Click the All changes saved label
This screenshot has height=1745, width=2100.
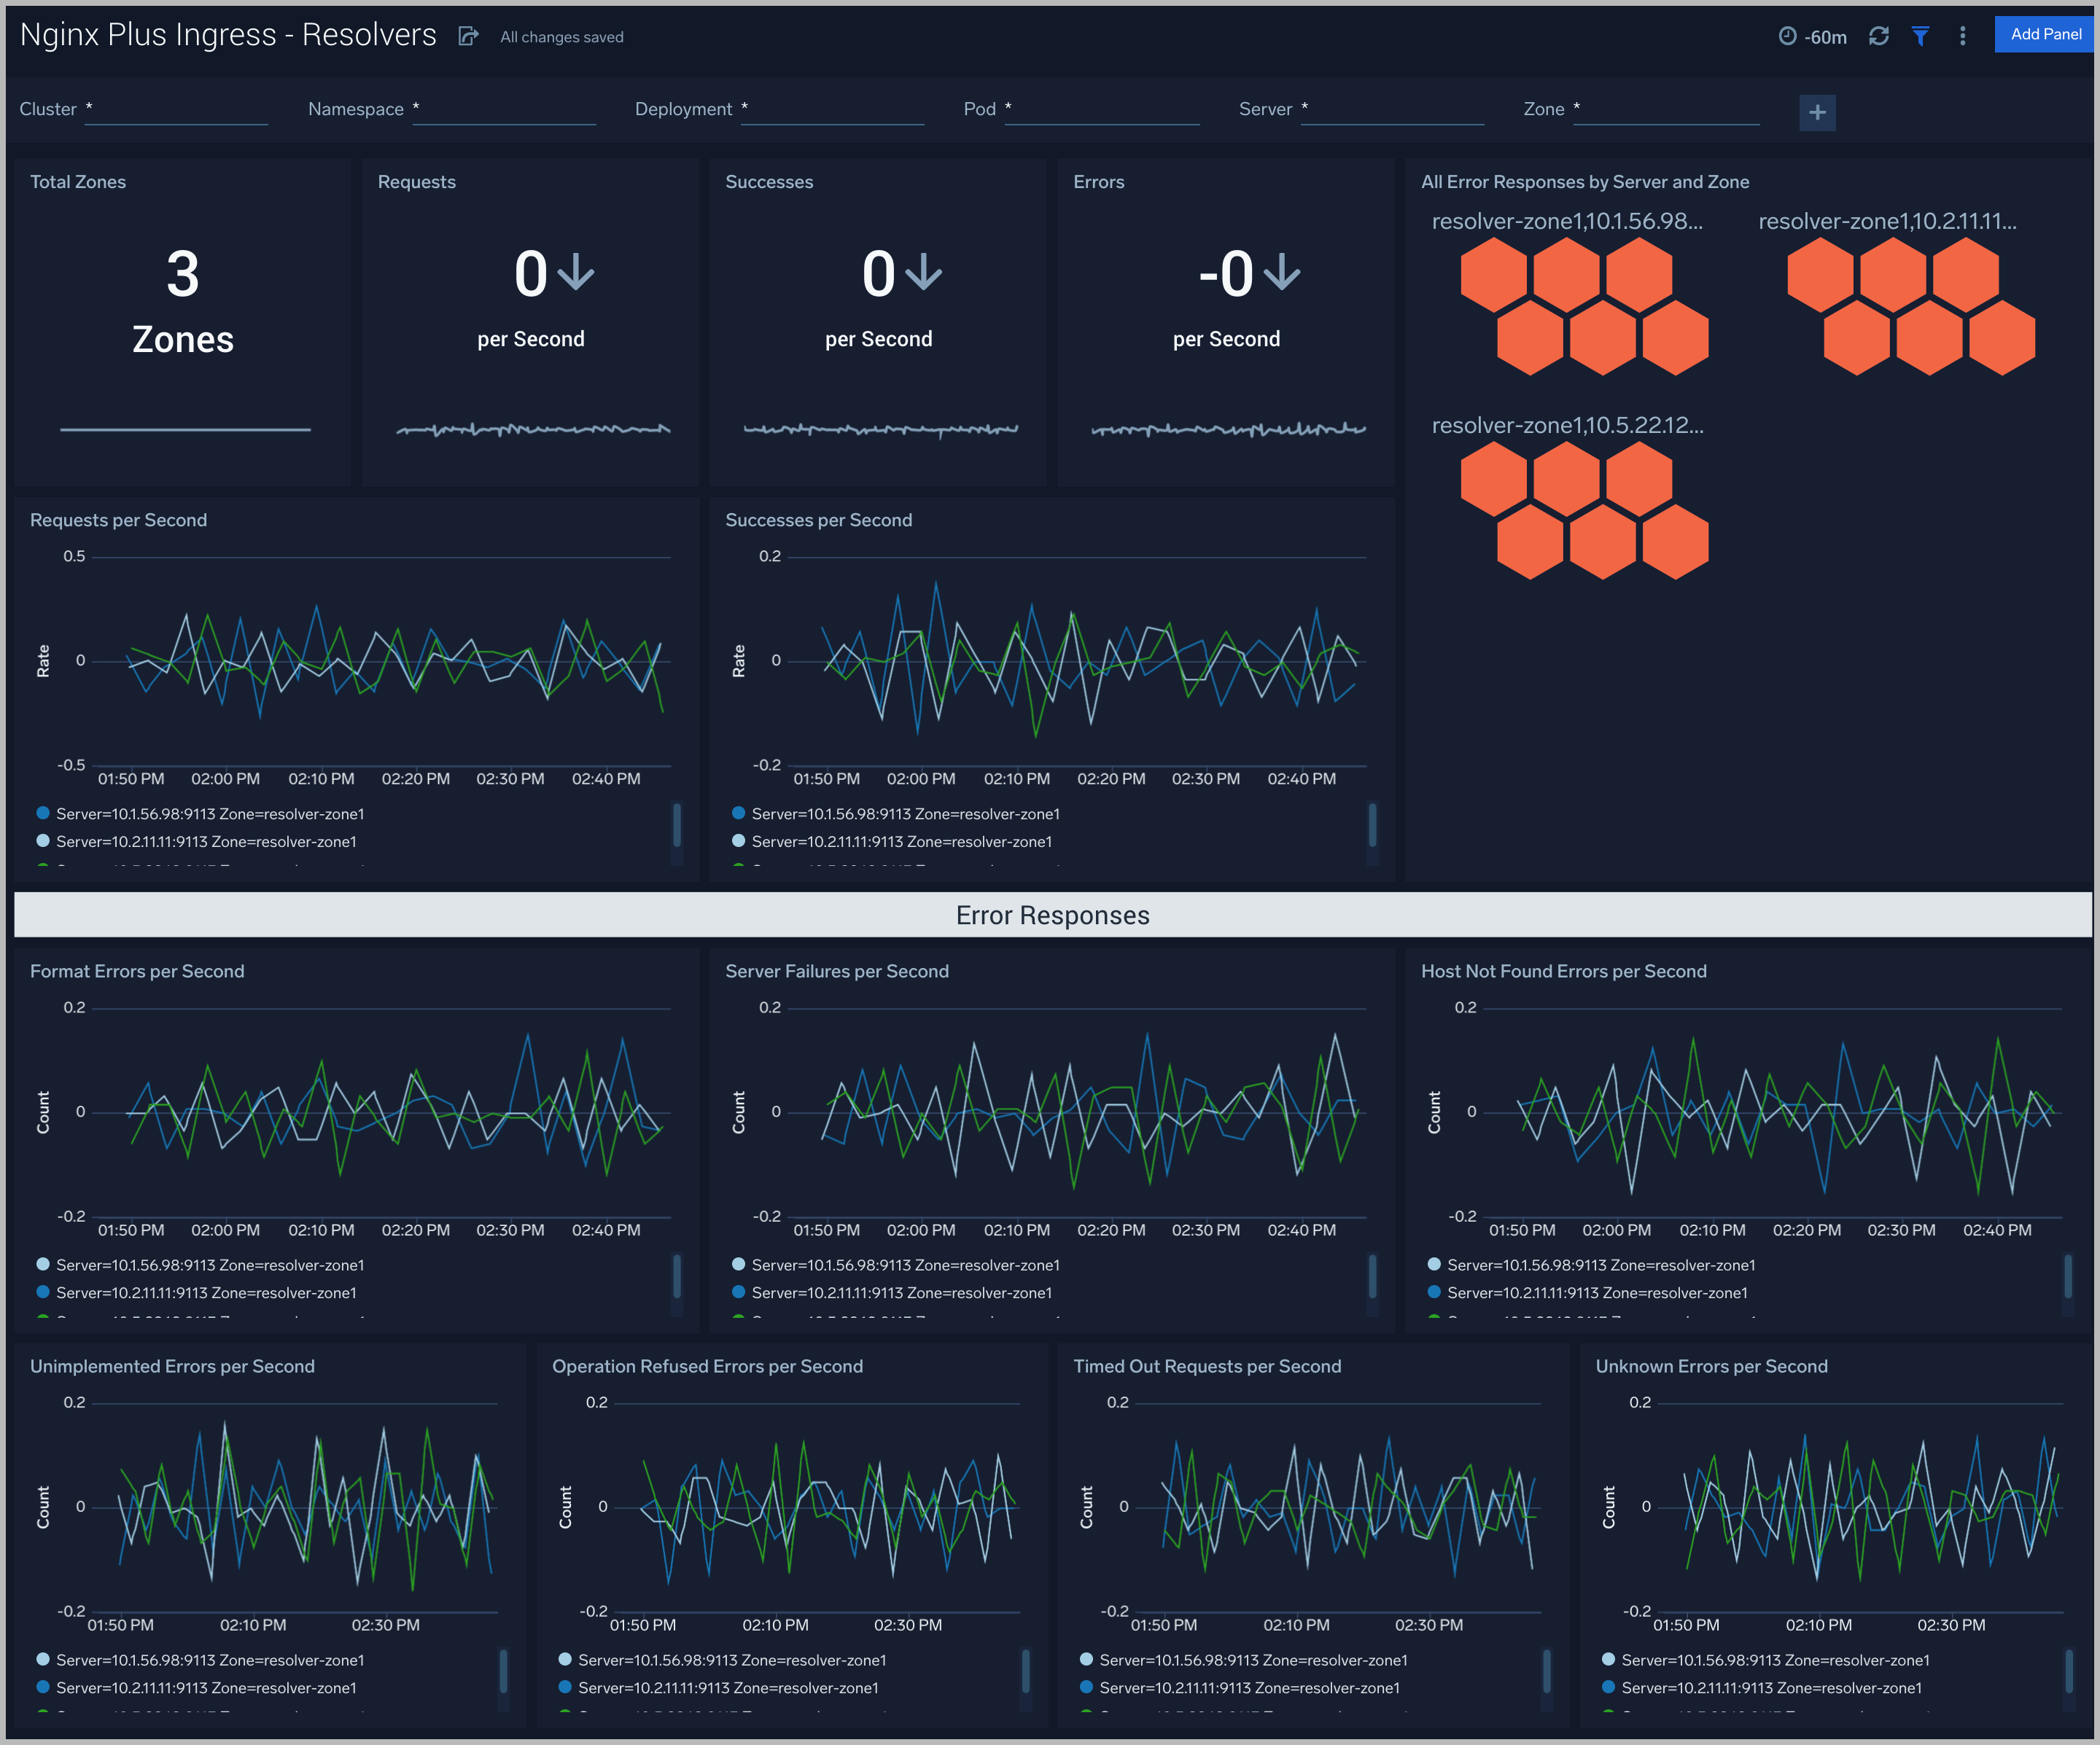tap(561, 37)
